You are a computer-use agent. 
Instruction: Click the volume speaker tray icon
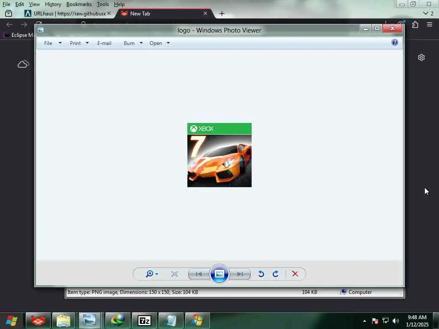pos(395,320)
